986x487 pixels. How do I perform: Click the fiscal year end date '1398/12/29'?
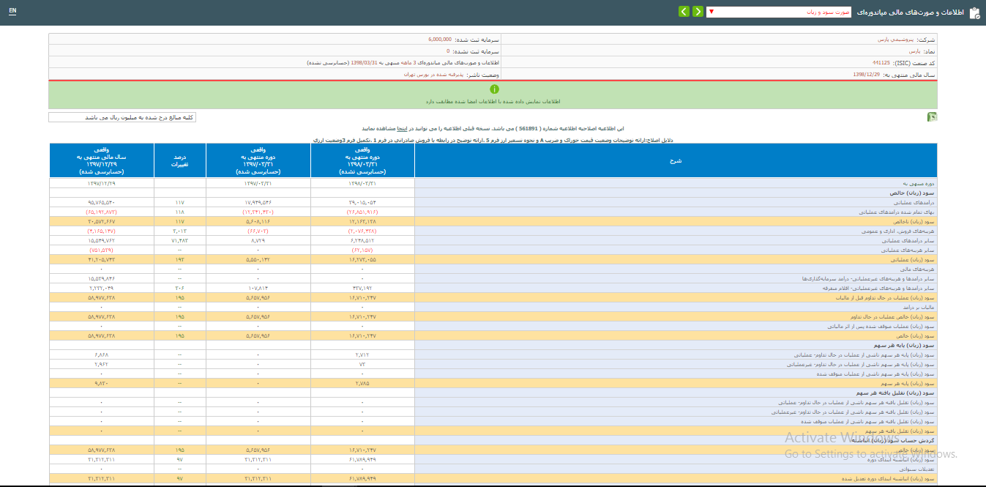coord(866,75)
